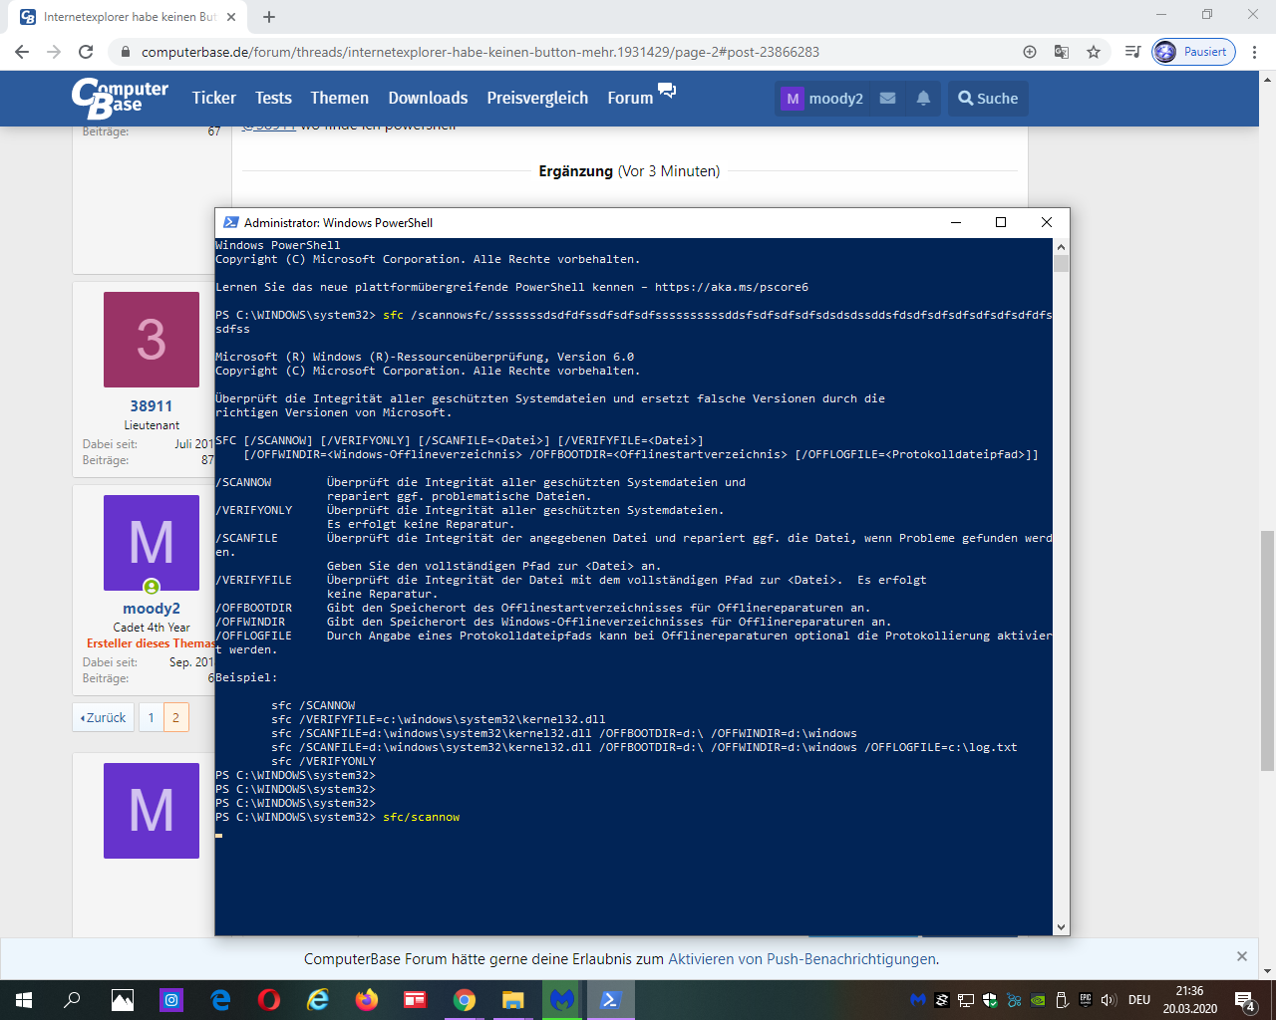This screenshot has width=1276, height=1020.
Task: Open Windows taskbar search
Action: (x=72, y=1000)
